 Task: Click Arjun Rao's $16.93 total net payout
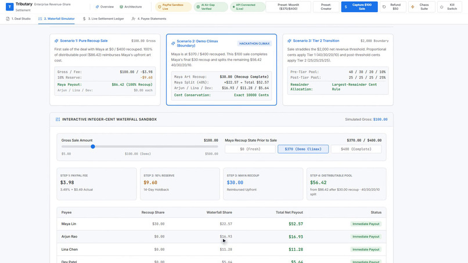[296, 236]
